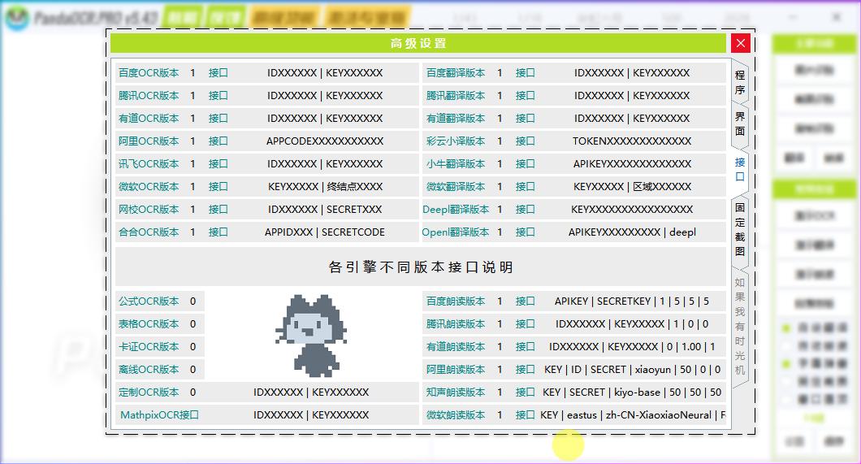861x464 pixels.
Task: Click the 知声朗读版本 label
Action: 456,392
